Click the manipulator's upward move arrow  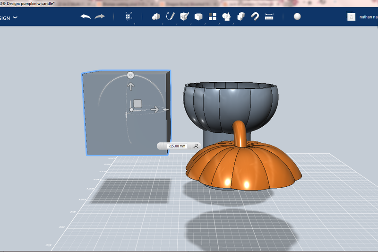click(131, 87)
